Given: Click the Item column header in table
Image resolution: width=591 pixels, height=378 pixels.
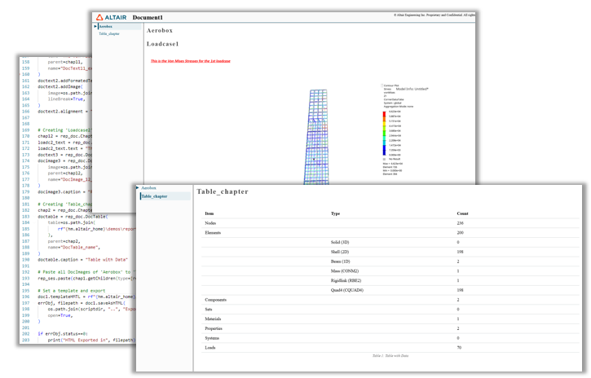Looking at the screenshot, I should 209,213.
